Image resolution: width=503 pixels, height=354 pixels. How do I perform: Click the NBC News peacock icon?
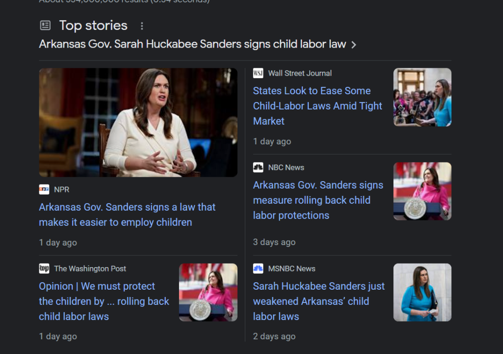pyautogui.click(x=258, y=167)
